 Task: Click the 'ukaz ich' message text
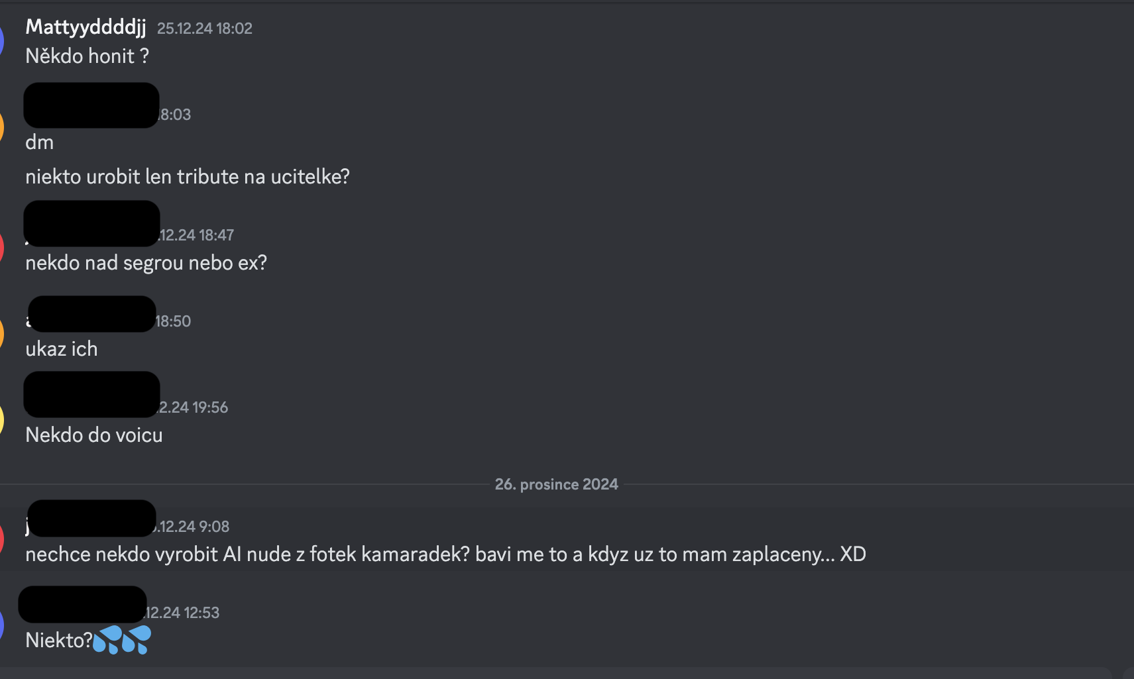62,349
